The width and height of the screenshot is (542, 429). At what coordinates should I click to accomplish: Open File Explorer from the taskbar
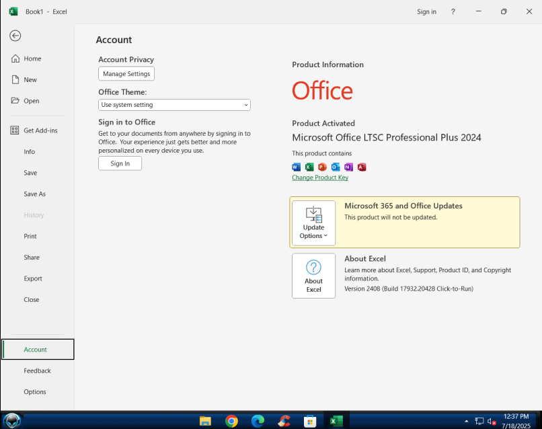click(205, 421)
